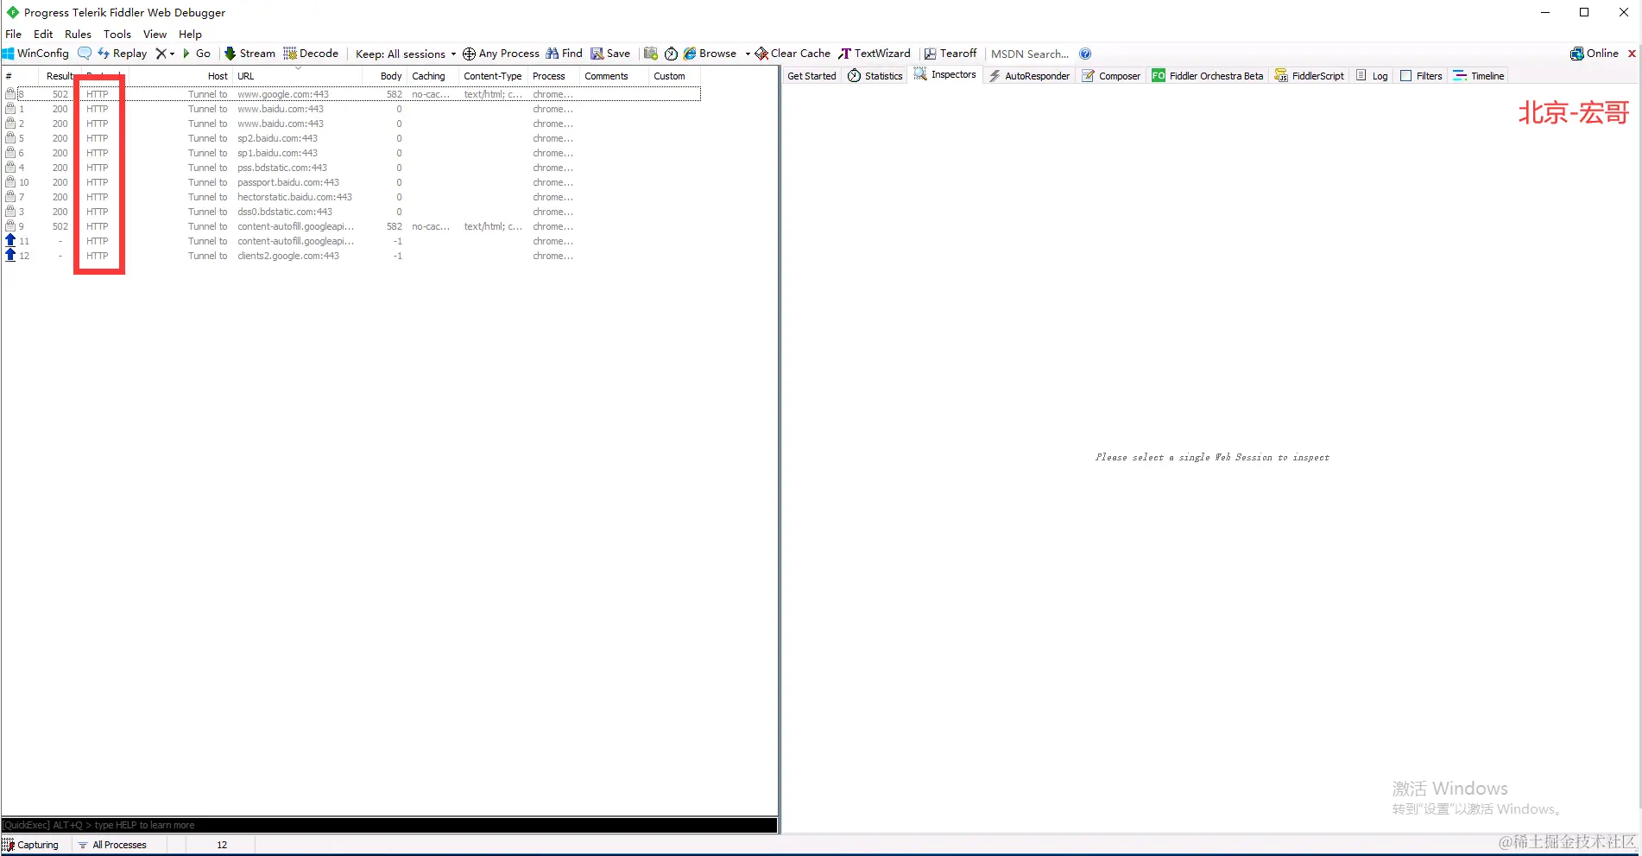Open the Tools menu
Viewport: 1642px width, 856px height.
pyautogui.click(x=117, y=35)
